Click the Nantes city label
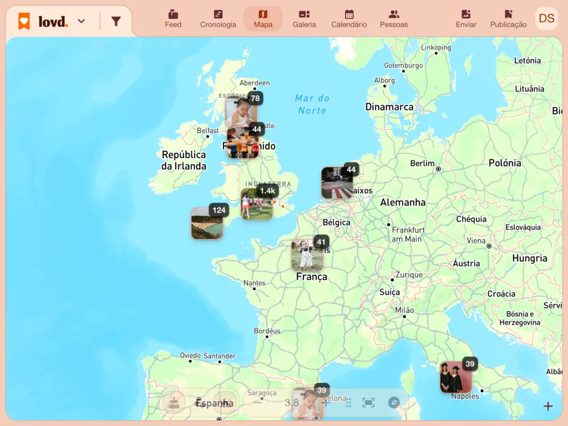Viewport: 568px width, 426px height. [254, 283]
